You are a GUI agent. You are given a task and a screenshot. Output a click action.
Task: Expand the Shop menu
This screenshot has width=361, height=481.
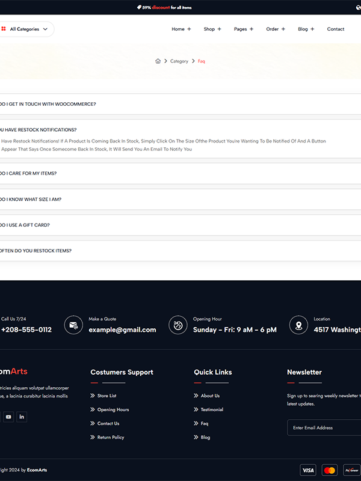click(212, 29)
